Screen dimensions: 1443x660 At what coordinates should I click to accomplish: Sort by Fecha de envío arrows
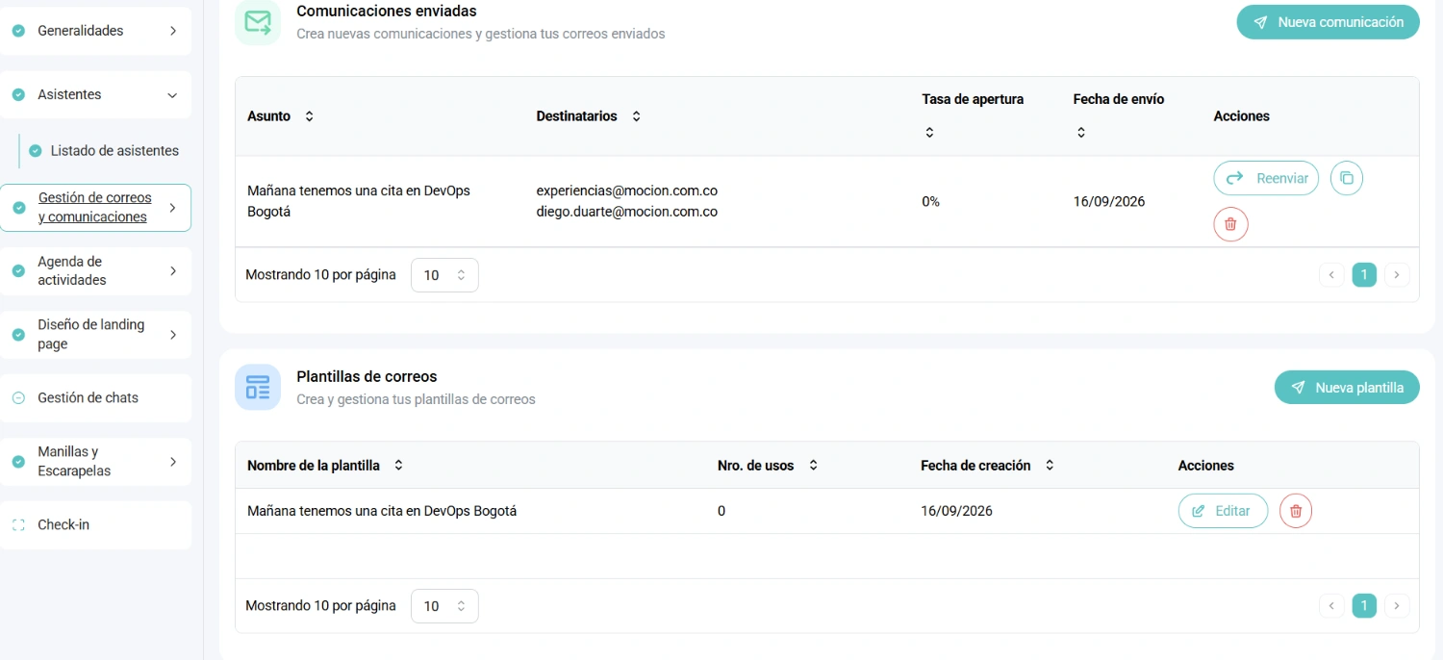[1081, 133]
